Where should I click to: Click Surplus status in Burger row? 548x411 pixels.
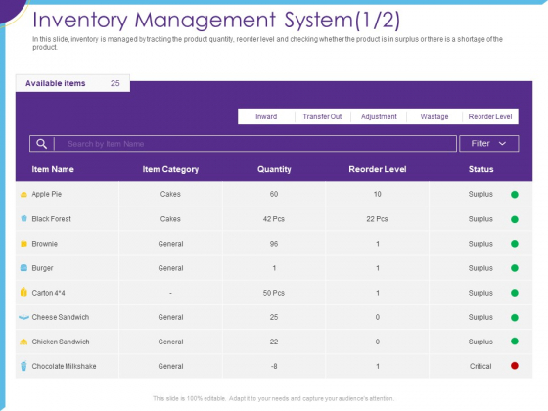[x=480, y=268]
